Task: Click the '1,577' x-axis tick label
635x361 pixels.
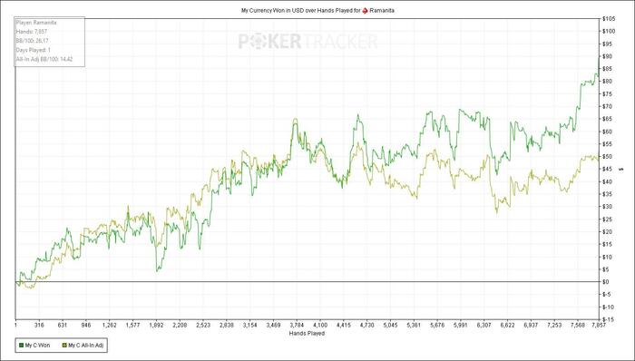Action: click(132, 325)
